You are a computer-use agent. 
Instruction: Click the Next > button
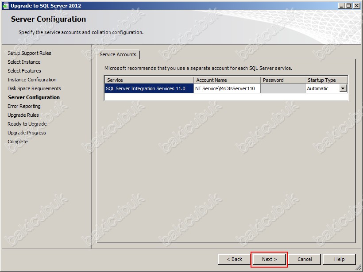[x=269, y=259]
